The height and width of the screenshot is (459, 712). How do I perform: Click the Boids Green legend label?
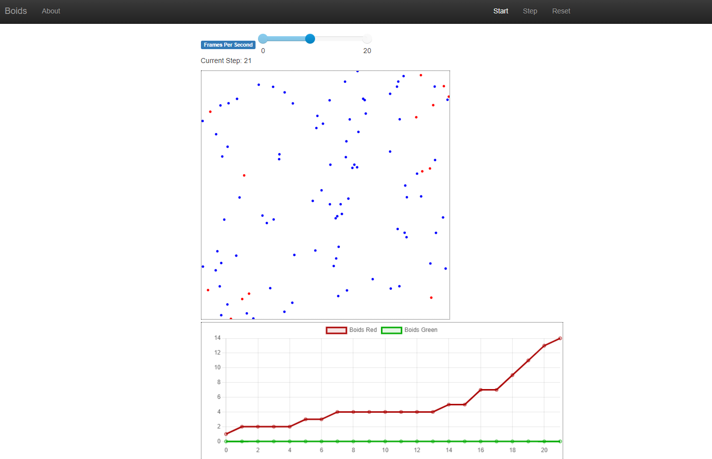(x=421, y=330)
